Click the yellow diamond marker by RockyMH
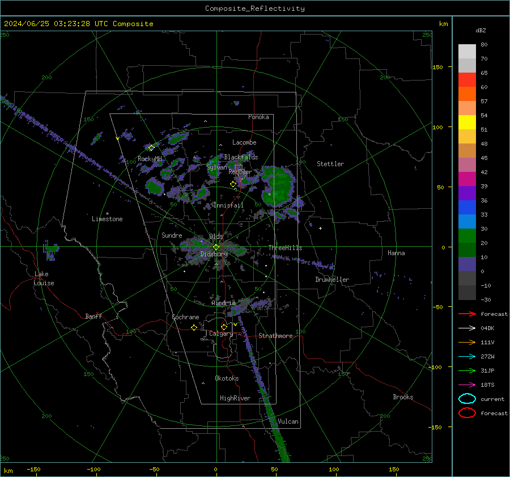Screen dimensions: 510x477 151,148
